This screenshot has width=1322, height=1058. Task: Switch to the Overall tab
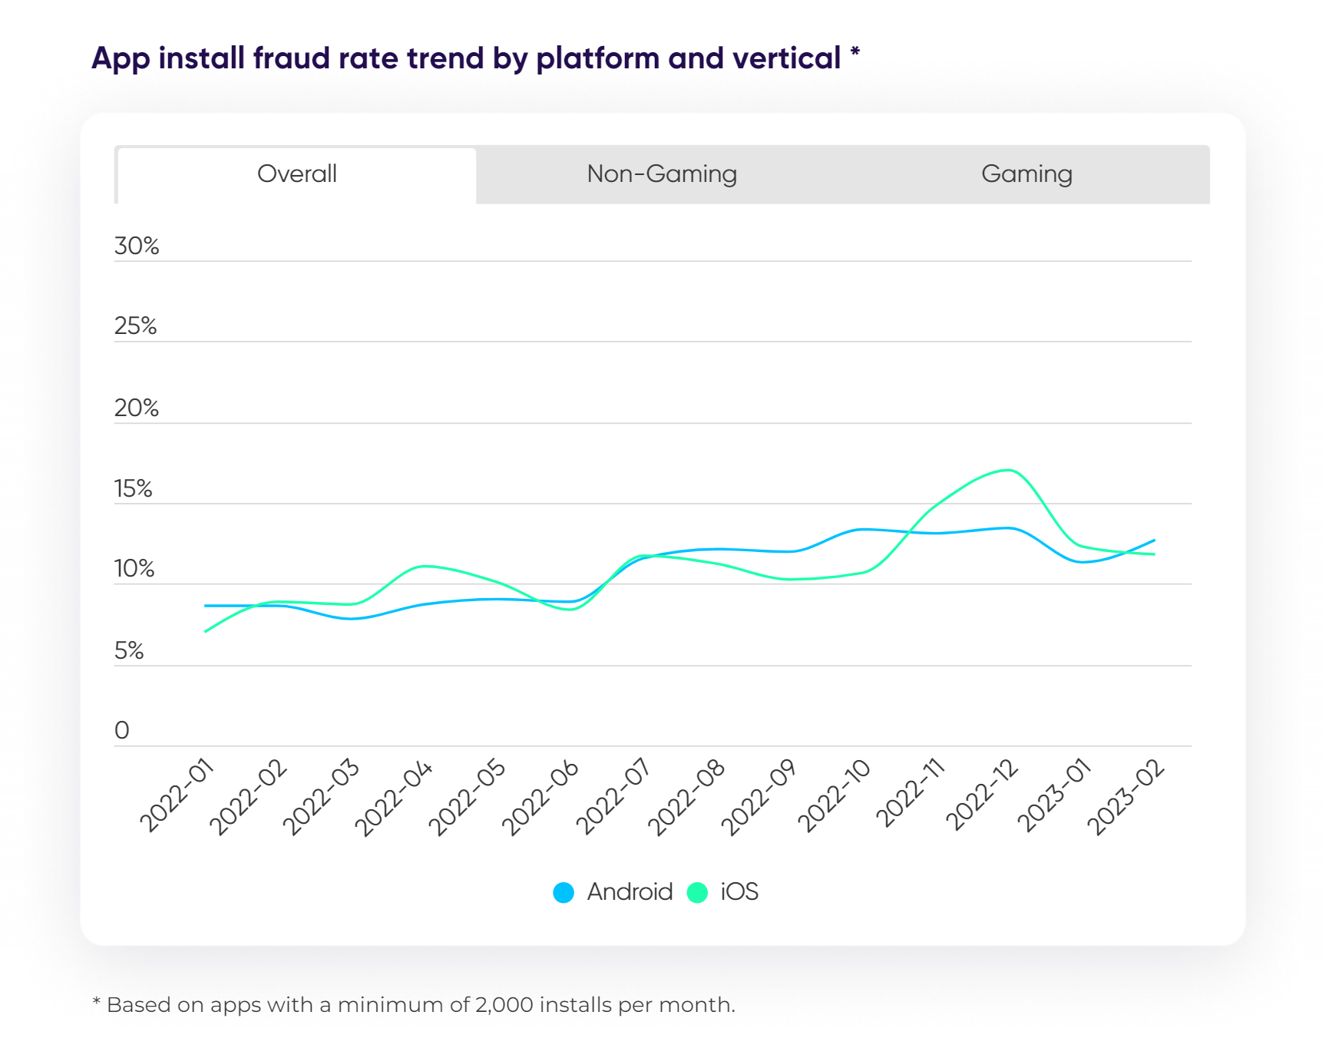[296, 174]
